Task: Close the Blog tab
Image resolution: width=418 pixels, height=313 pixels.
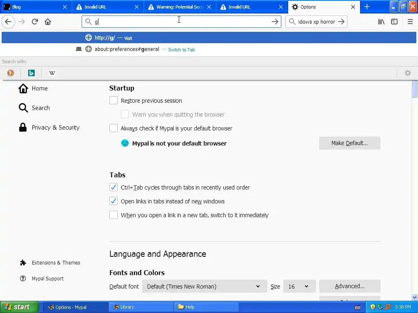Action: [x=65, y=7]
